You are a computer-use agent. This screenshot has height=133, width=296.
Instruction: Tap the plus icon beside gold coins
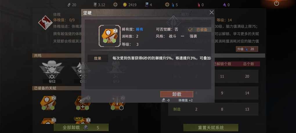[x=115, y=5]
